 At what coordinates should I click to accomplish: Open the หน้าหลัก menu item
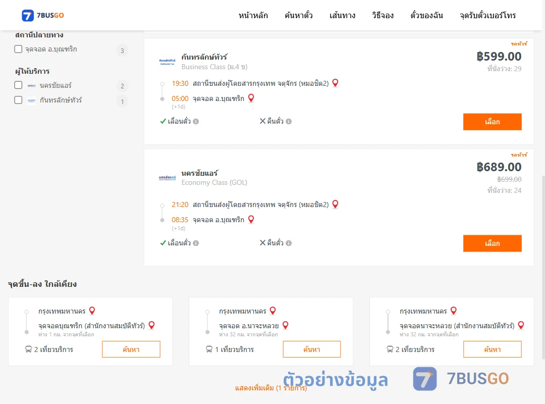253,15
